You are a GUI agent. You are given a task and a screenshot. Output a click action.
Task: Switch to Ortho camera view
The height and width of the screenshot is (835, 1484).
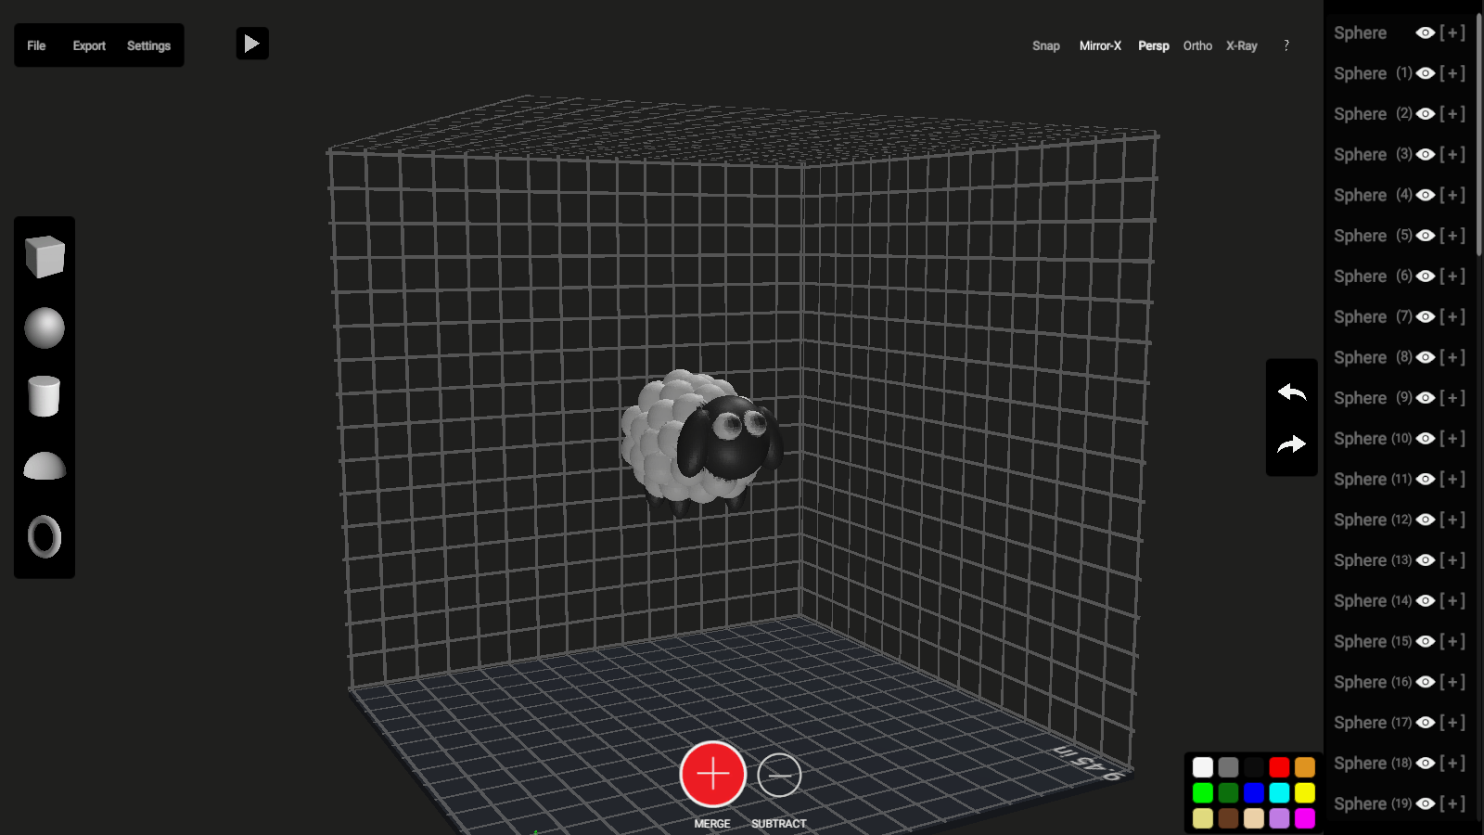(x=1197, y=45)
